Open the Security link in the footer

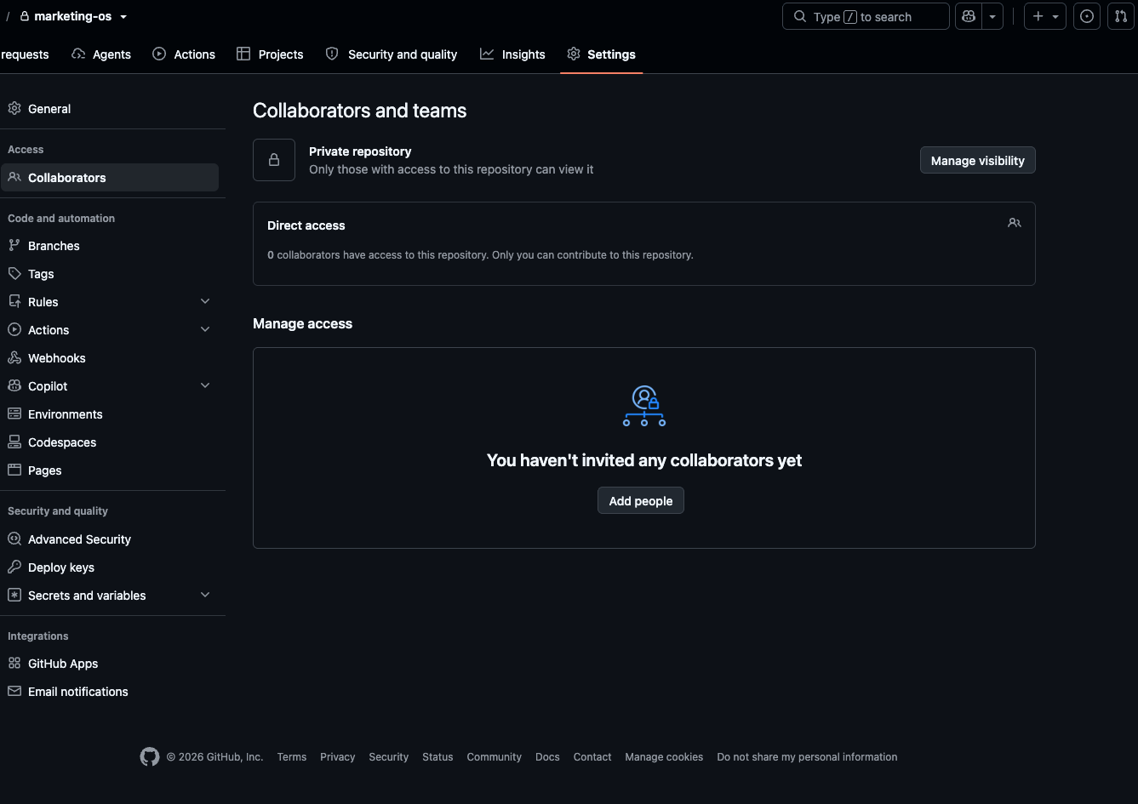tap(389, 757)
